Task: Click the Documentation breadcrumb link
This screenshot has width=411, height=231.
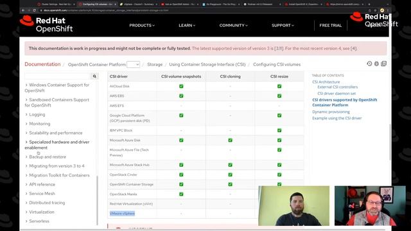Action: (x=42, y=64)
